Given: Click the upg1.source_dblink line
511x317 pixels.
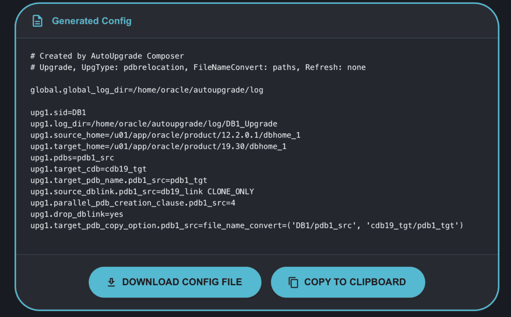Looking at the screenshot, I should 142,191.
